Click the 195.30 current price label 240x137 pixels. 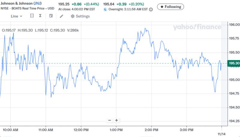(x=234, y=63)
